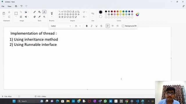Expand the Selection options arrow
The image size is (186, 104).
(x=16, y=16)
